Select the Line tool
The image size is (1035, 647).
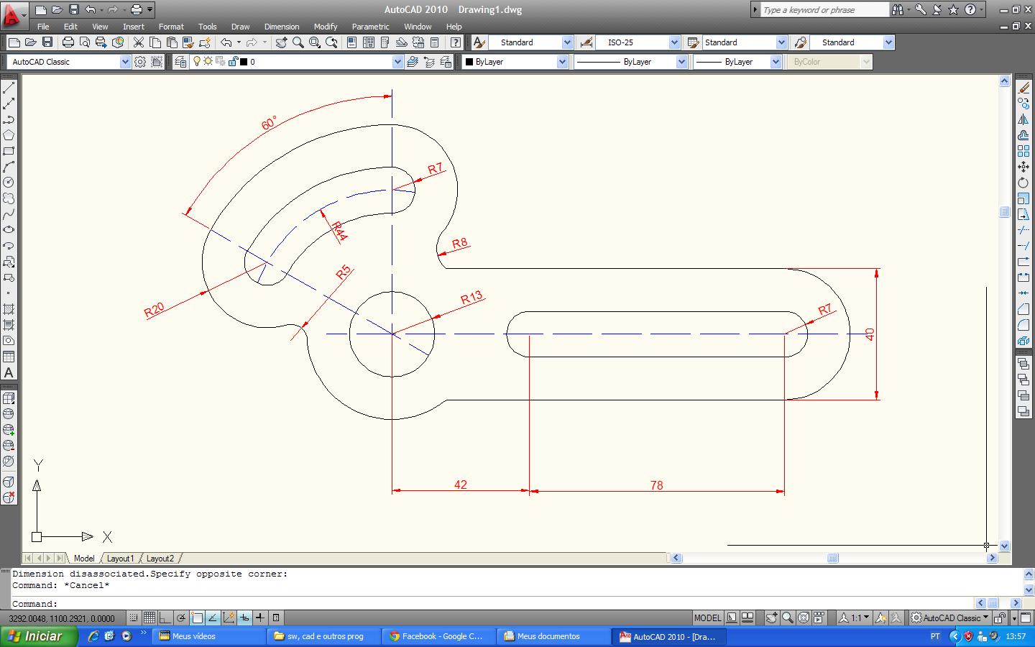click(9, 88)
